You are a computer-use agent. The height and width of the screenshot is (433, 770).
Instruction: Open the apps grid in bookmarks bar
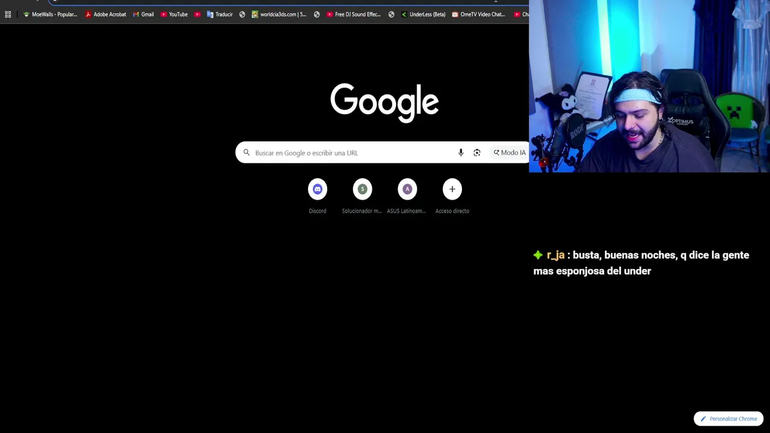[8, 14]
